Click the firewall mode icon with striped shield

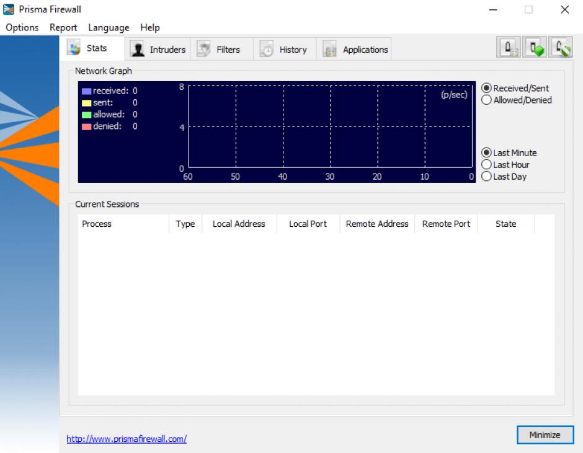coord(561,47)
